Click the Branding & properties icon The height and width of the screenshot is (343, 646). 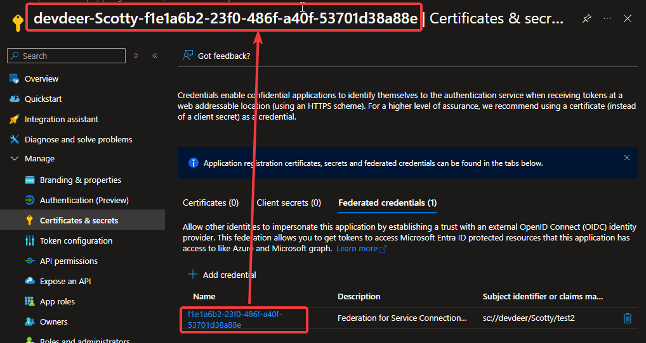[x=30, y=180]
